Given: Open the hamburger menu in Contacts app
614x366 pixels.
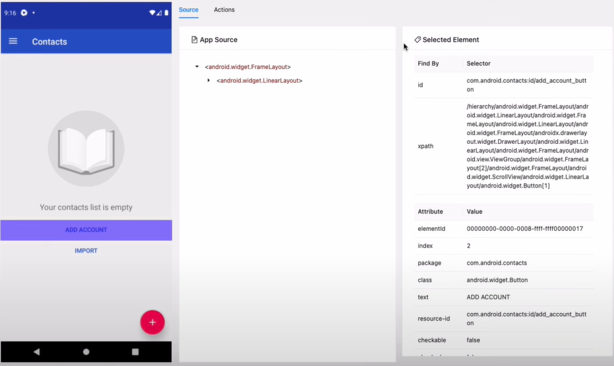Looking at the screenshot, I should coord(13,41).
